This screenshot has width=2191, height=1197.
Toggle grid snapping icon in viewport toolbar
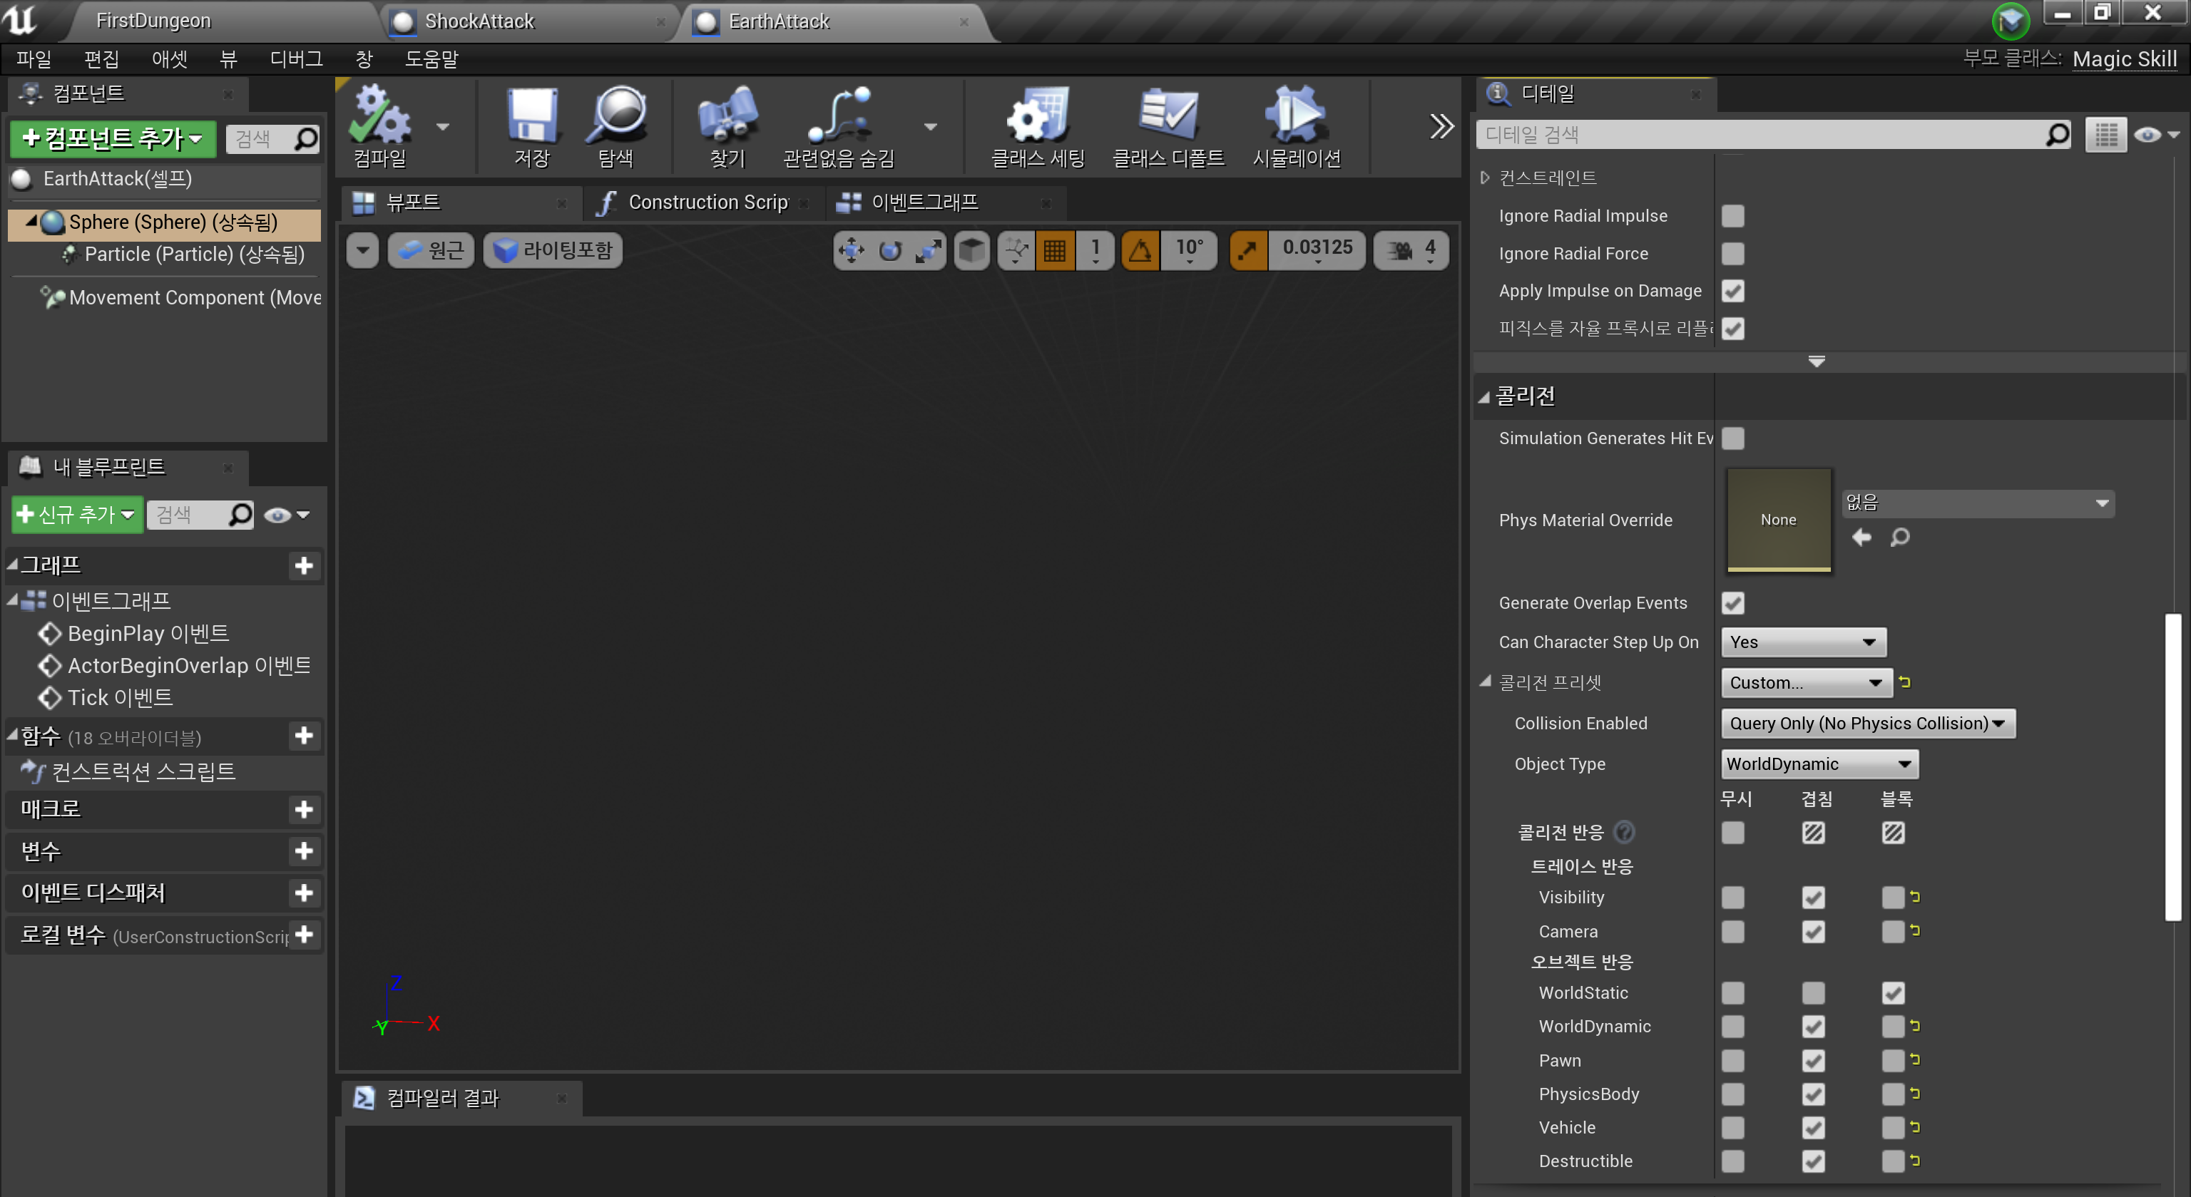(1054, 250)
